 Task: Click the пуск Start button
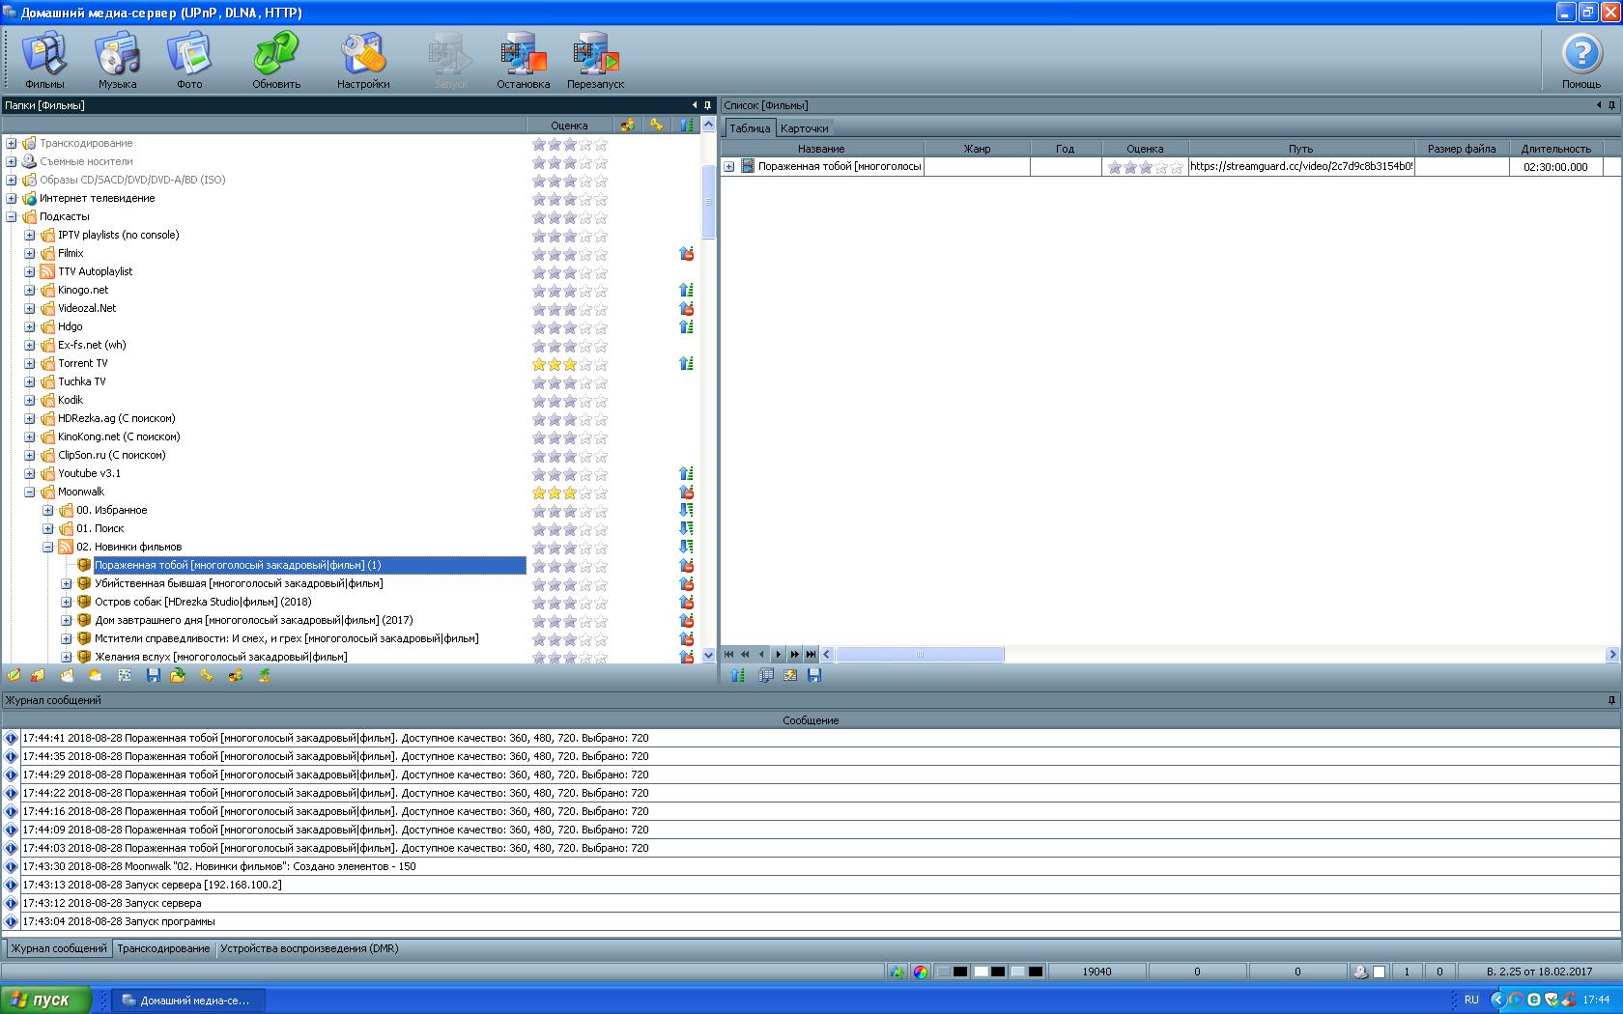click(x=45, y=1000)
